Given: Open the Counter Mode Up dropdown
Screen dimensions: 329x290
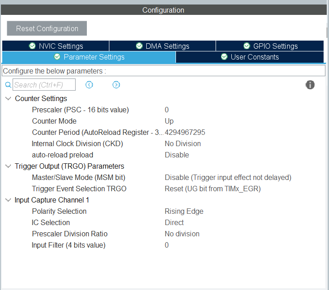Looking at the screenshot, I should click(x=169, y=121).
